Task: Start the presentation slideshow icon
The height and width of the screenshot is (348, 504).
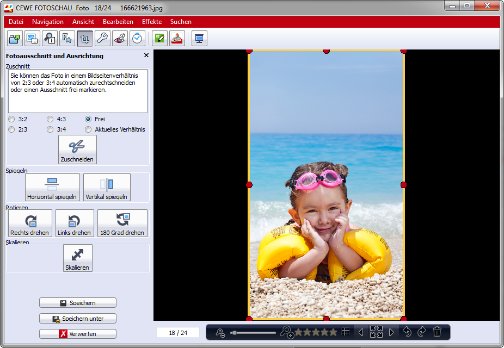Action: tap(200, 39)
